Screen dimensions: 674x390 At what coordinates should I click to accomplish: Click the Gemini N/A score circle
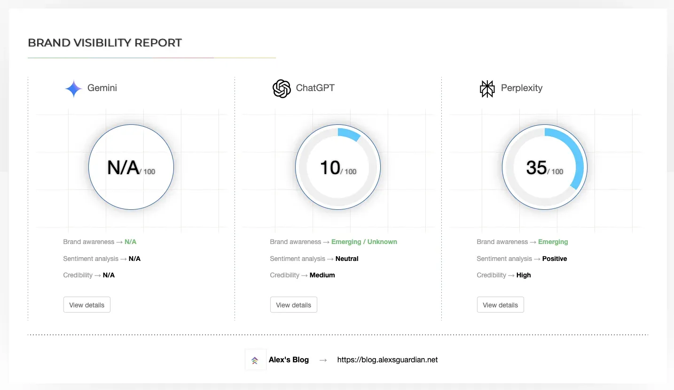[x=131, y=167]
